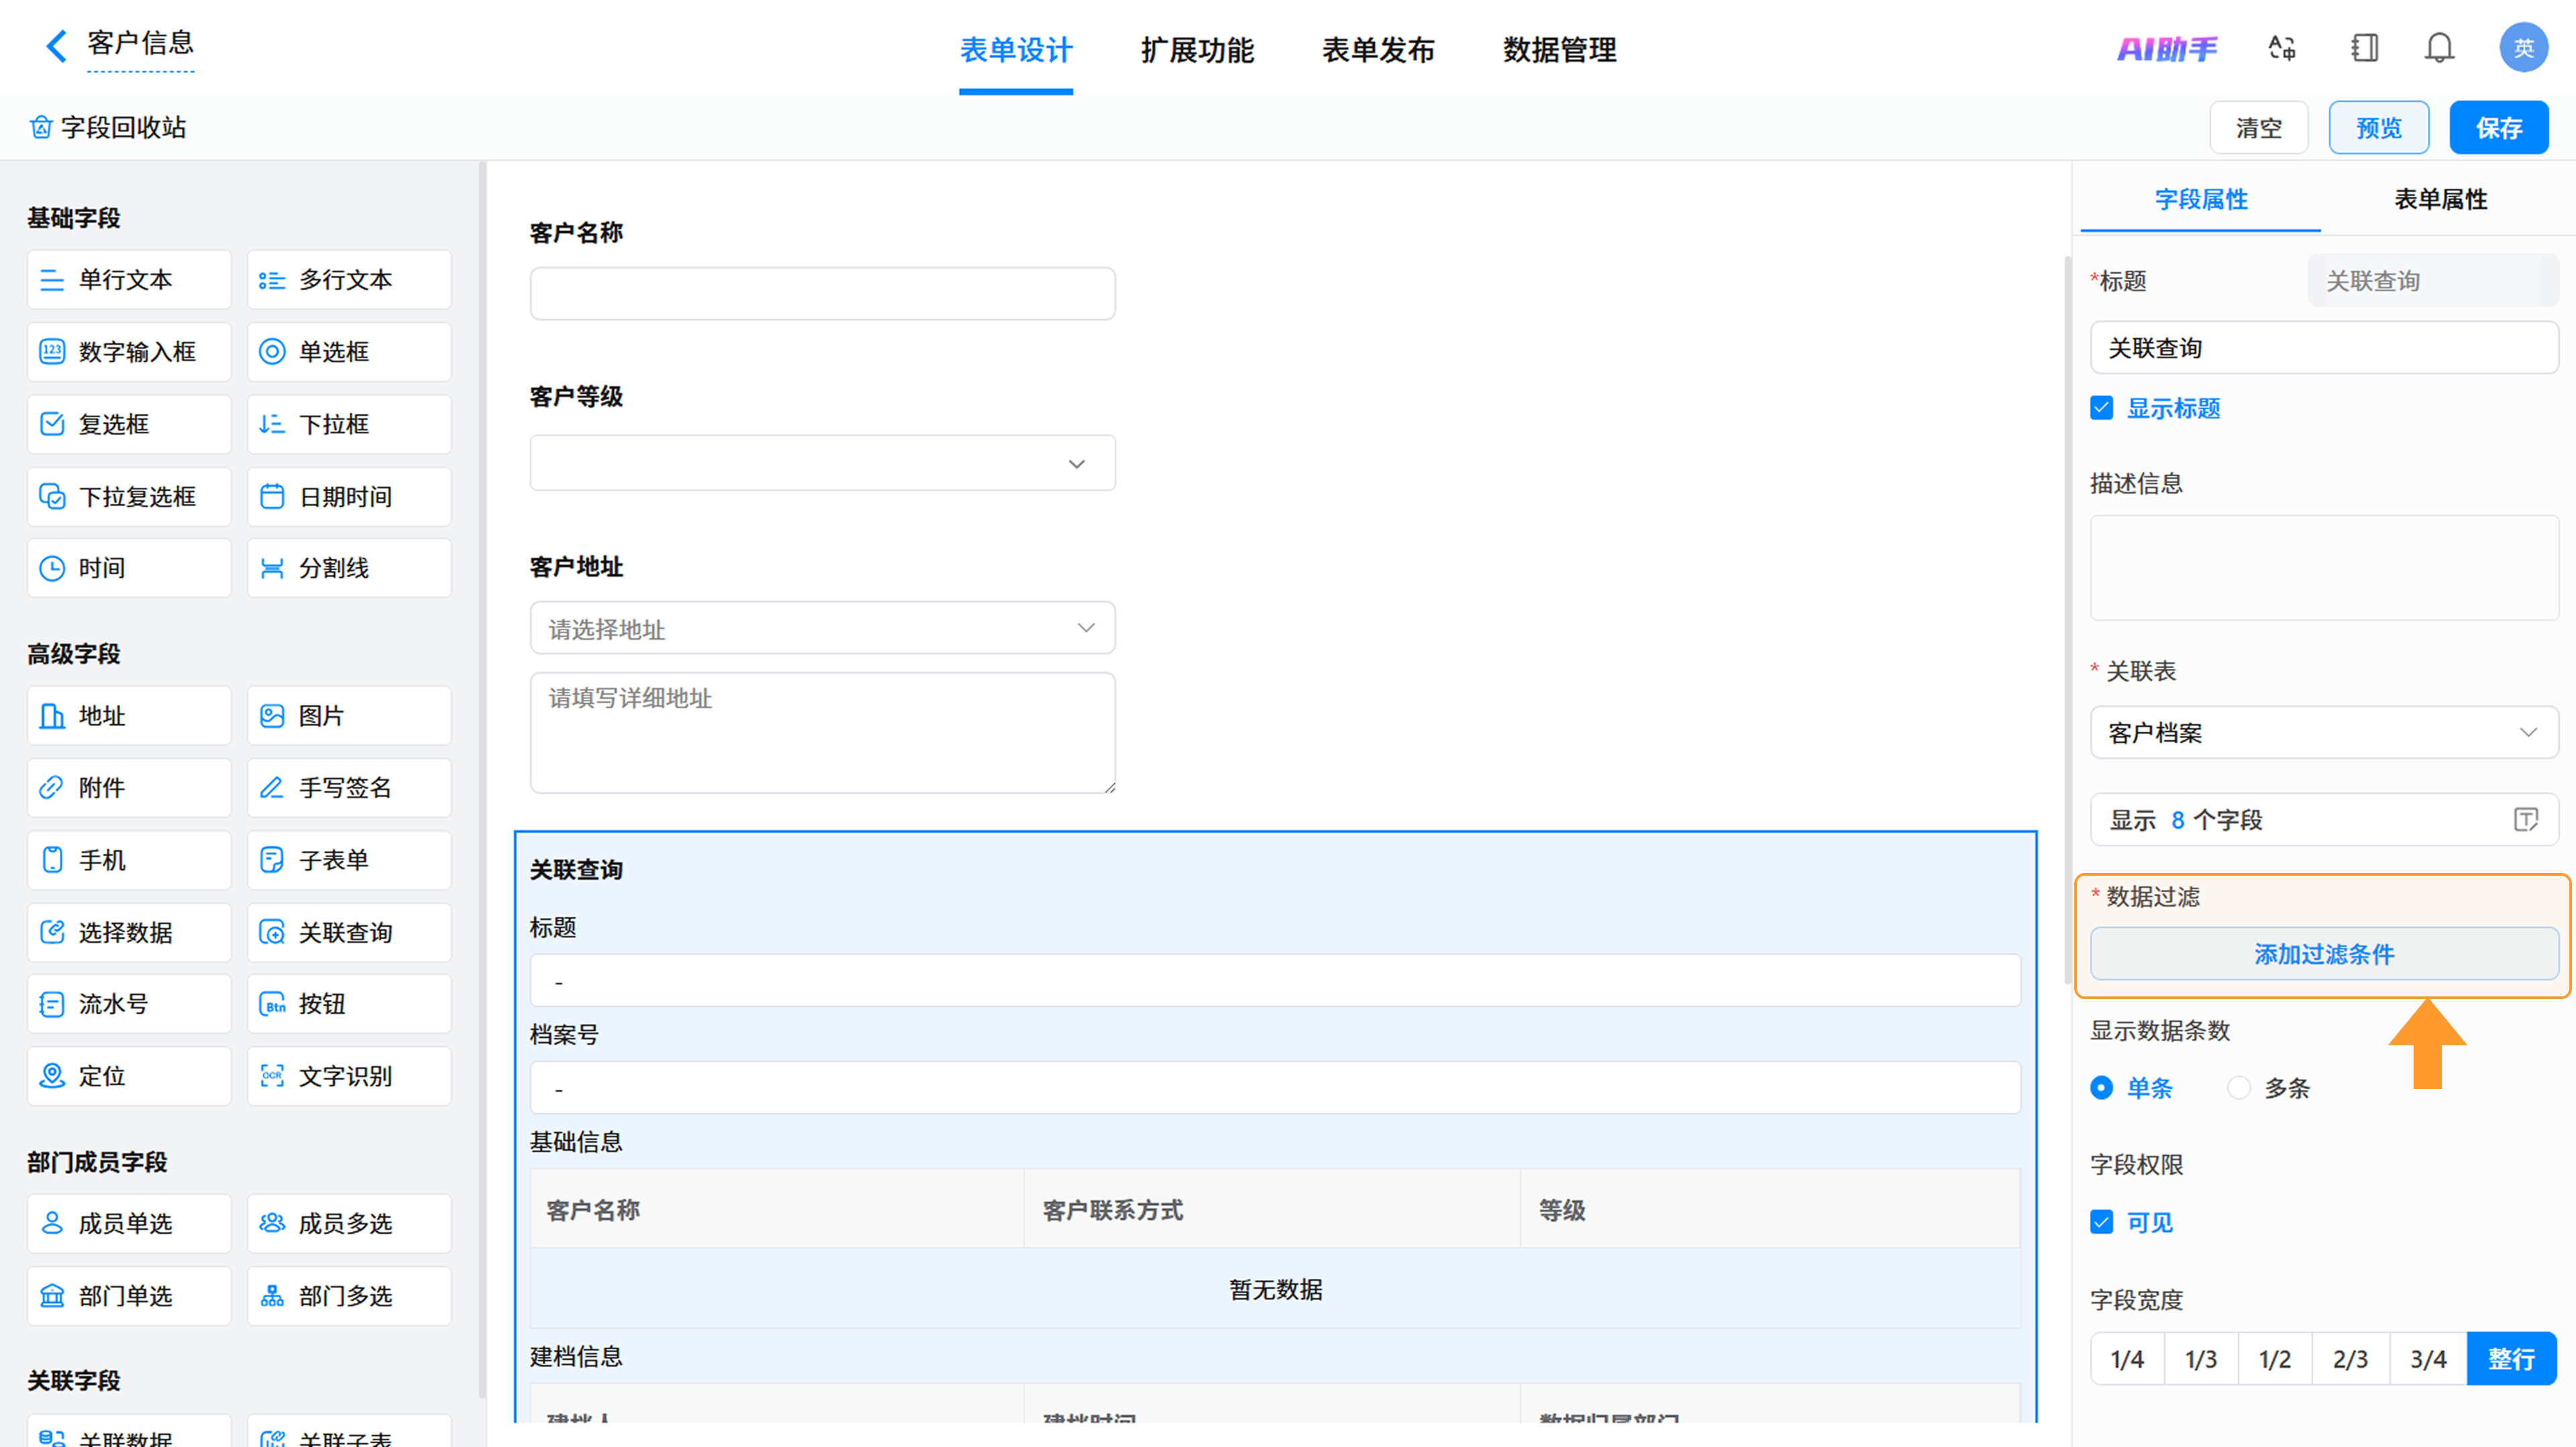The width and height of the screenshot is (2576, 1447).
Task: Set field width to 1/2
Action: point(2275,1359)
